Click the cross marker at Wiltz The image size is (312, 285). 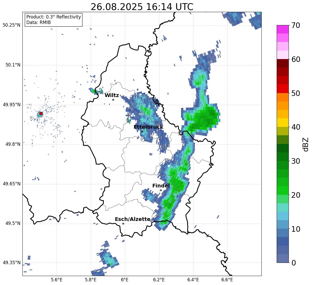[113, 100]
